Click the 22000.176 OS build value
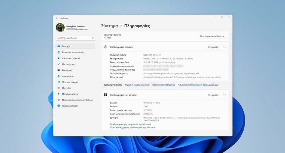The height and width of the screenshot is (153, 285). [x=148, y=114]
